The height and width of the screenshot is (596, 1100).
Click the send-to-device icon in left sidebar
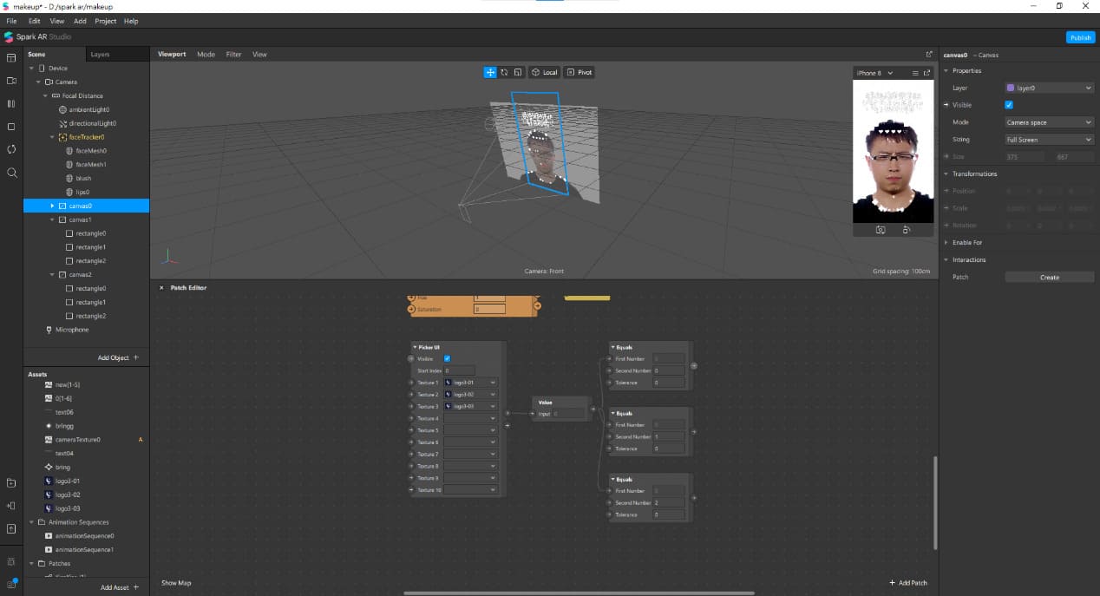point(11,506)
